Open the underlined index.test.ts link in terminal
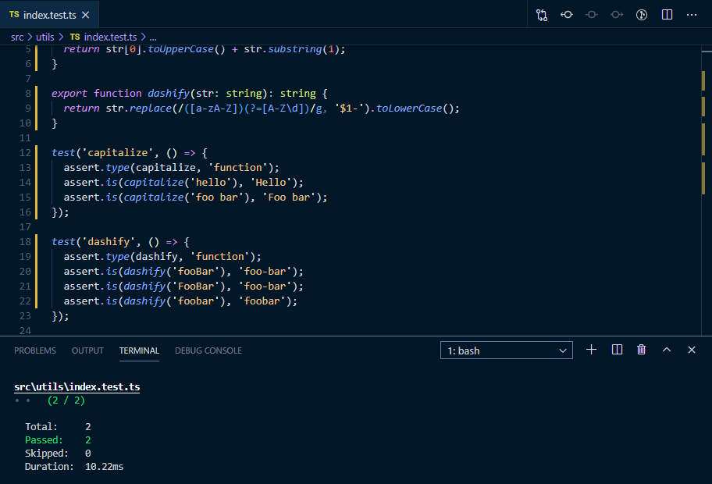712x484 pixels. (77, 386)
